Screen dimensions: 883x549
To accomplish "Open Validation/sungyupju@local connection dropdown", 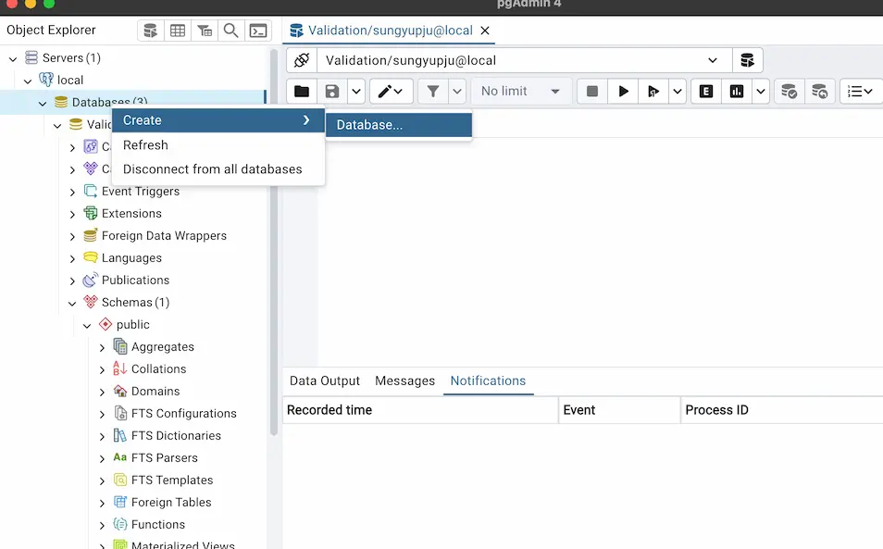I will (525, 60).
